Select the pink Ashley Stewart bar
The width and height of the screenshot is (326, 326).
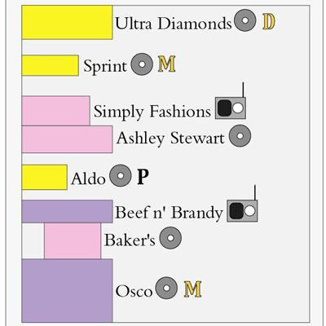pos(67,139)
